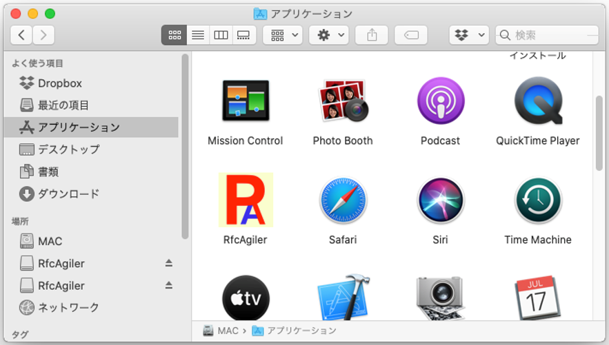Click the Share toolbar button
Viewport: 609px width, 345px height.
tap(372, 35)
